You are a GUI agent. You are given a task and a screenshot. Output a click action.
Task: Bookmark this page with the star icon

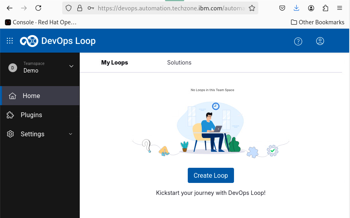coord(252,8)
